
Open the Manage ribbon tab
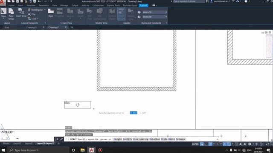pyautogui.click(x=64, y=6)
